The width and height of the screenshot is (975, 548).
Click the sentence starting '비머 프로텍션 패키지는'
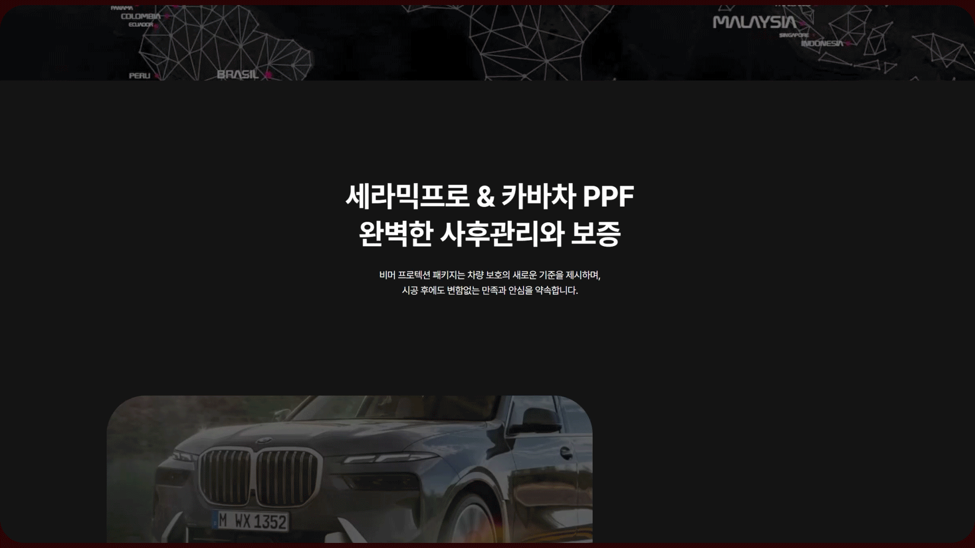[490, 275]
